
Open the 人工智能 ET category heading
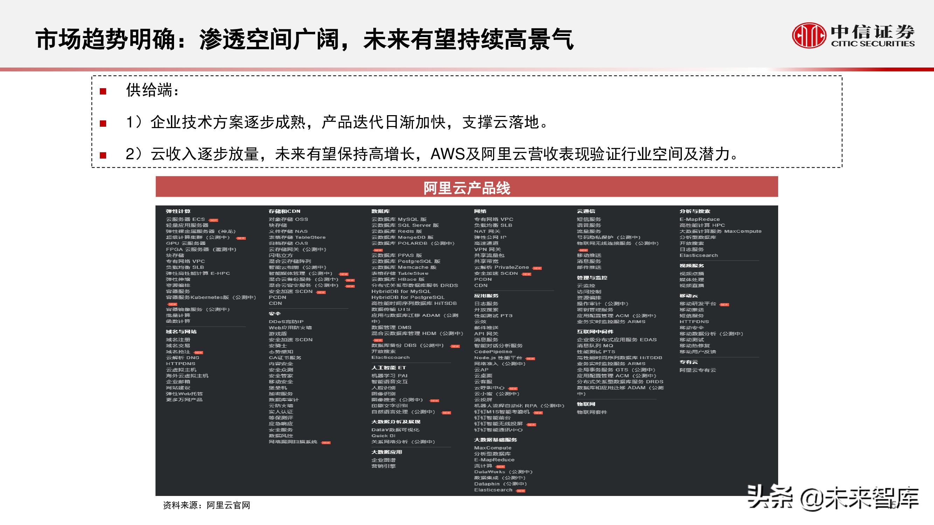coord(389,367)
